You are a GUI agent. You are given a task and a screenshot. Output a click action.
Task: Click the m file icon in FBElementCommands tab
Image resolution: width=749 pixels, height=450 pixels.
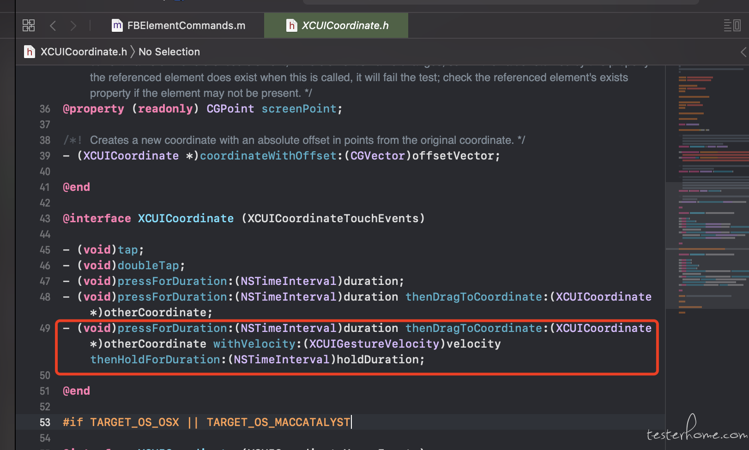coord(117,25)
